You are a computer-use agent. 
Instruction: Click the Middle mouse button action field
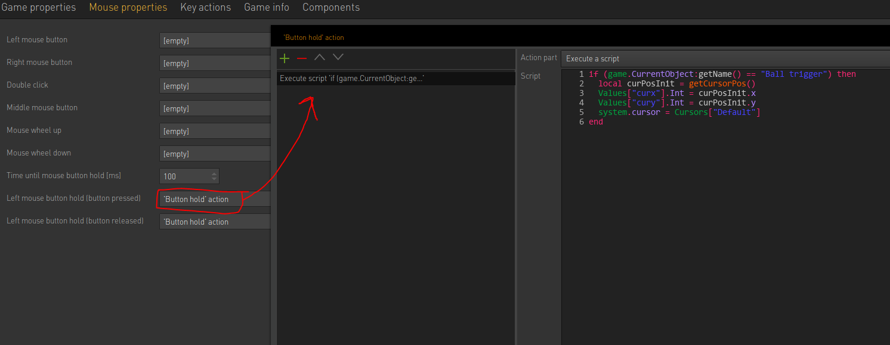[x=215, y=108]
